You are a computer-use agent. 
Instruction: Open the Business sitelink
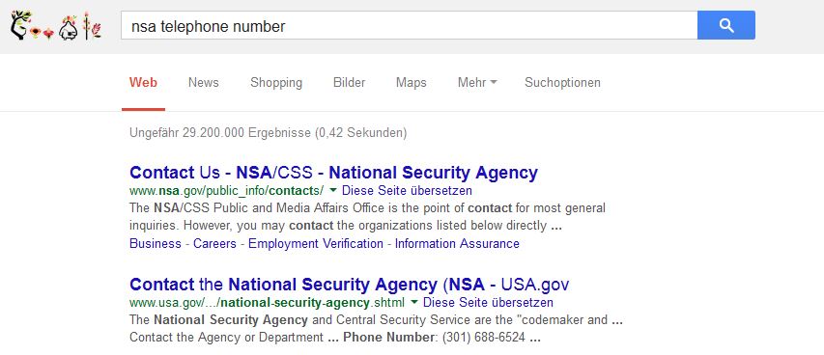(155, 244)
